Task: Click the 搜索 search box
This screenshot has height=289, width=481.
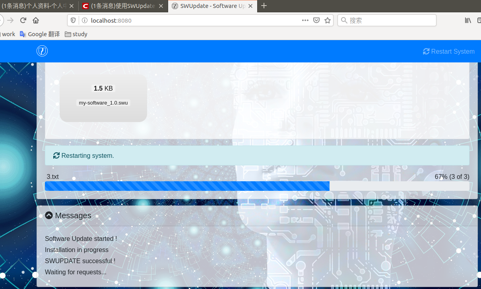Action: [x=387, y=20]
